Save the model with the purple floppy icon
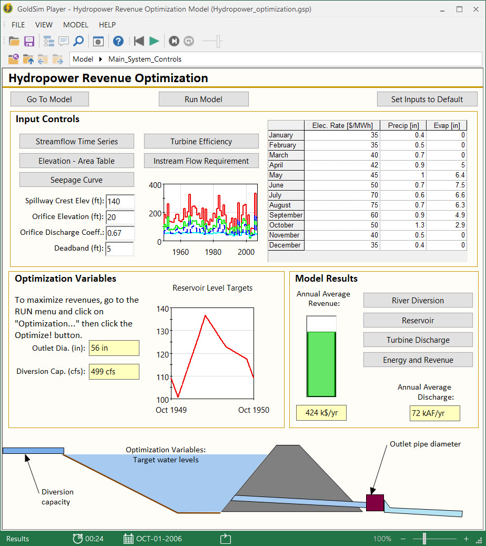Image resolution: width=486 pixels, height=546 pixels. pyautogui.click(x=29, y=41)
